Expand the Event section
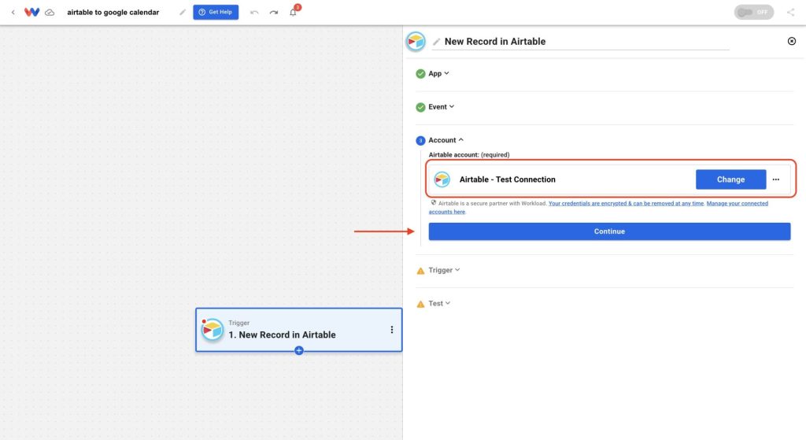This screenshot has width=806, height=440. [x=441, y=107]
